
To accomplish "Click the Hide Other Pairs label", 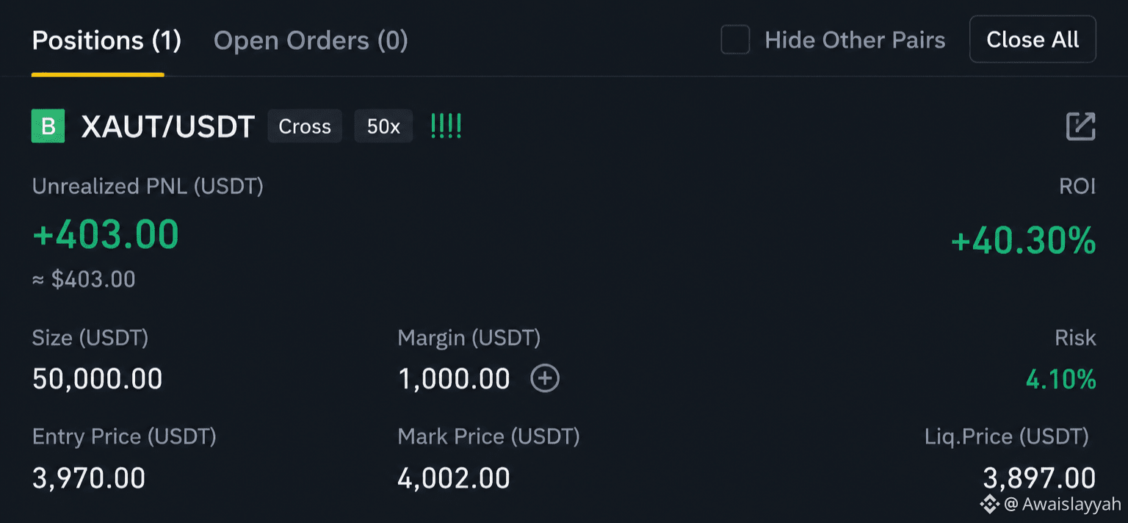I will [x=855, y=40].
